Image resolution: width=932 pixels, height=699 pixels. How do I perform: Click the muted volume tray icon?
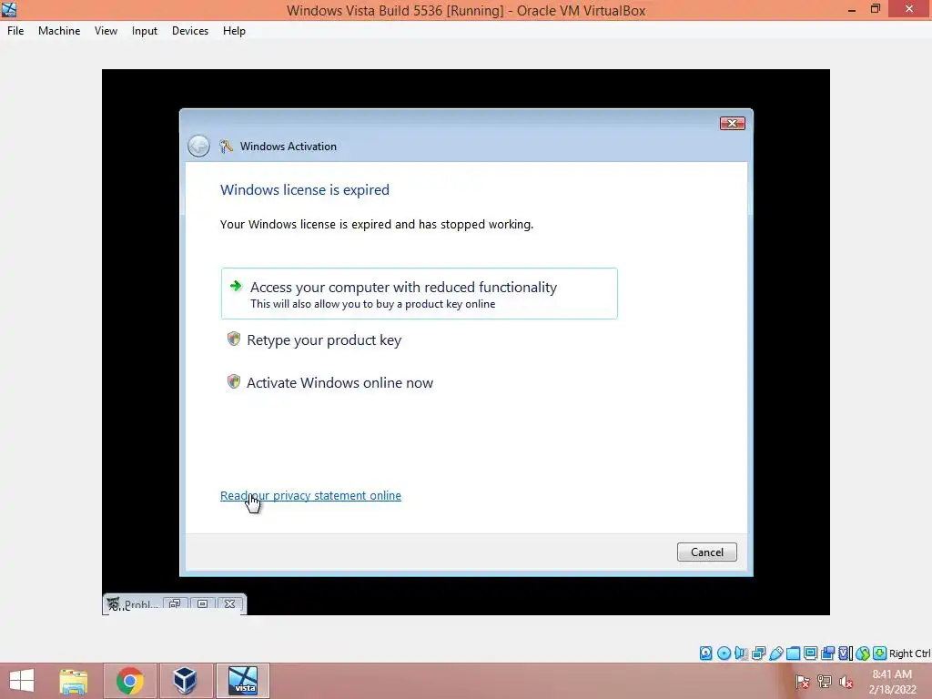846,682
